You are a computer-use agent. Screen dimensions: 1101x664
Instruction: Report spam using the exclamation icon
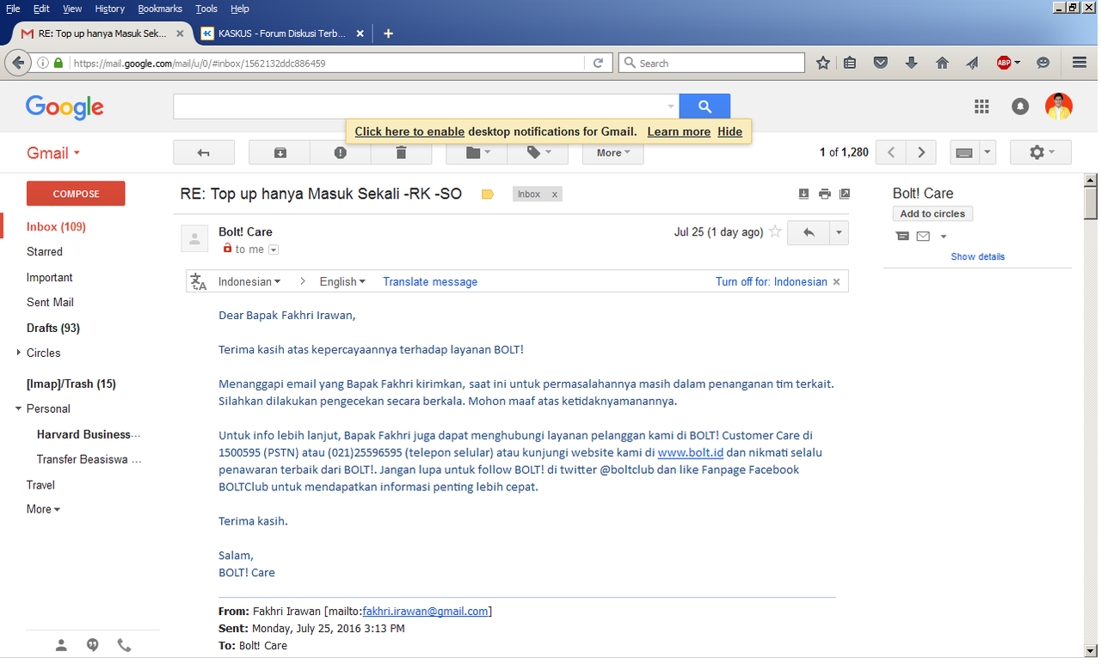click(x=341, y=152)
